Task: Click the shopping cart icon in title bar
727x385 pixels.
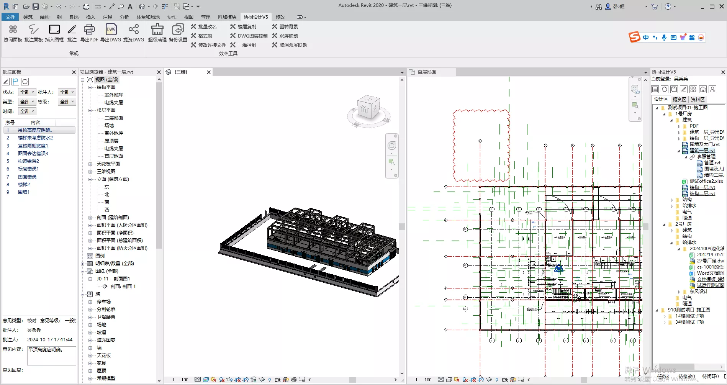Action: (x=655, y=7)
